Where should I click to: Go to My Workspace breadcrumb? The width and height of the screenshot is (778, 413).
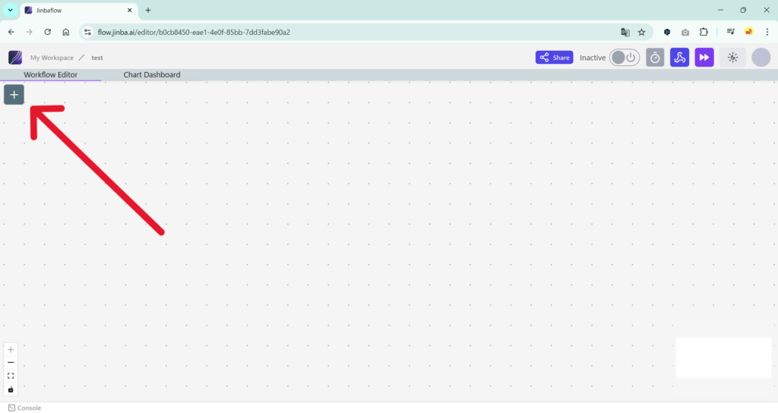coord(52,58)
